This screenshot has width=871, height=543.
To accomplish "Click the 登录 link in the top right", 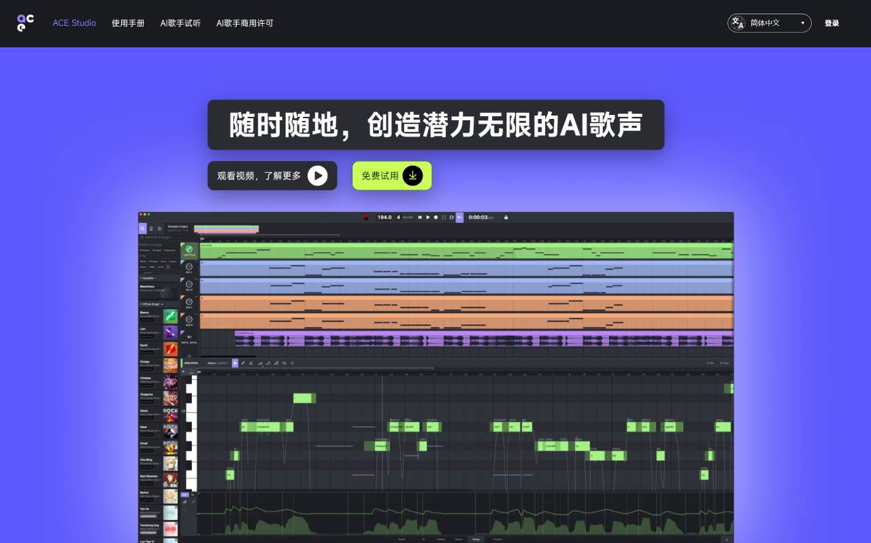I will (832, 22).
